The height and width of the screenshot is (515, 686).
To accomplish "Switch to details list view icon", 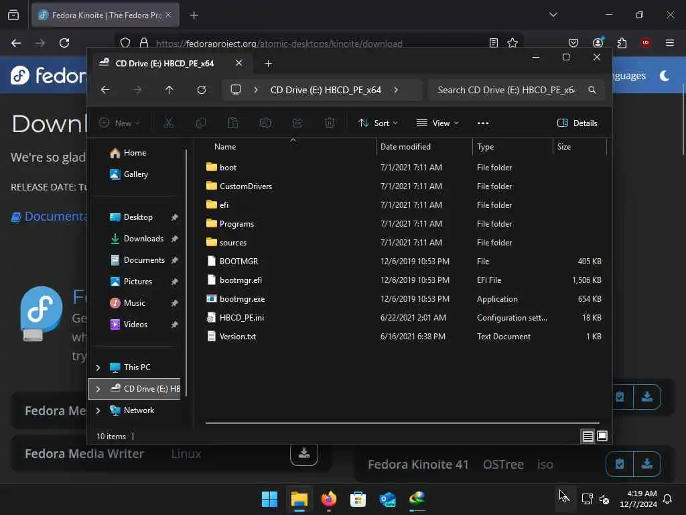I will 588,436.
